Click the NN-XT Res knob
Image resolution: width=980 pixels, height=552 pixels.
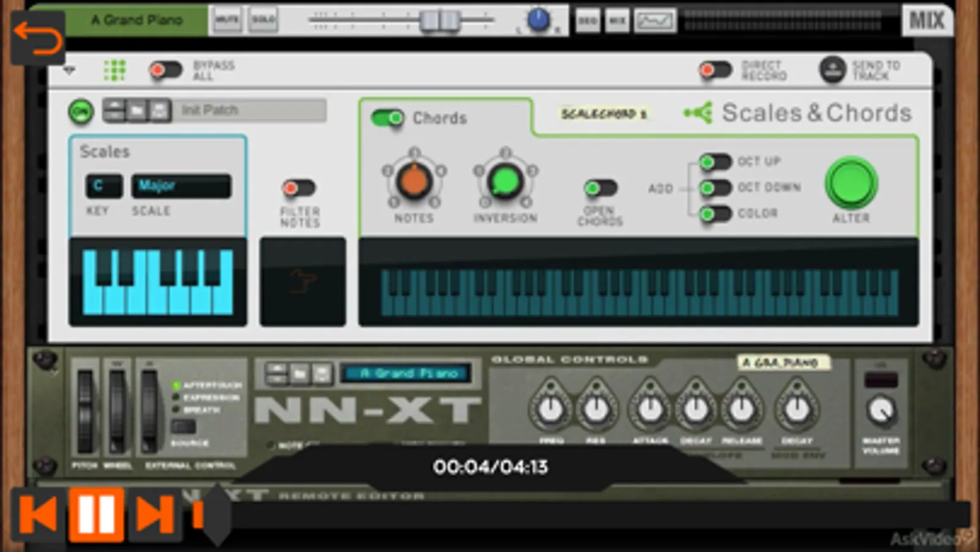coord(596,408)
